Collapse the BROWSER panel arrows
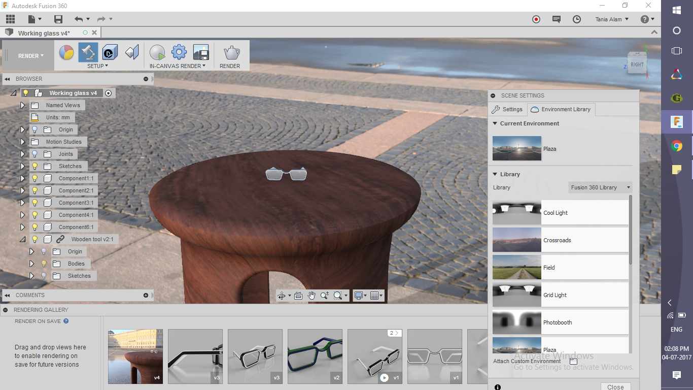This screenshot has width=693, height=390. pyautogui.click(x=8, y=79)
